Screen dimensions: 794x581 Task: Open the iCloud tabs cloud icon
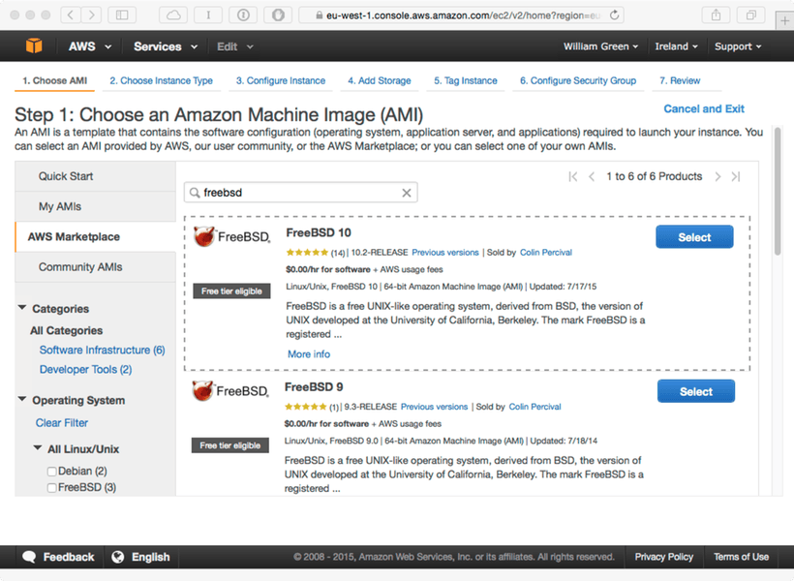point(173,15)
